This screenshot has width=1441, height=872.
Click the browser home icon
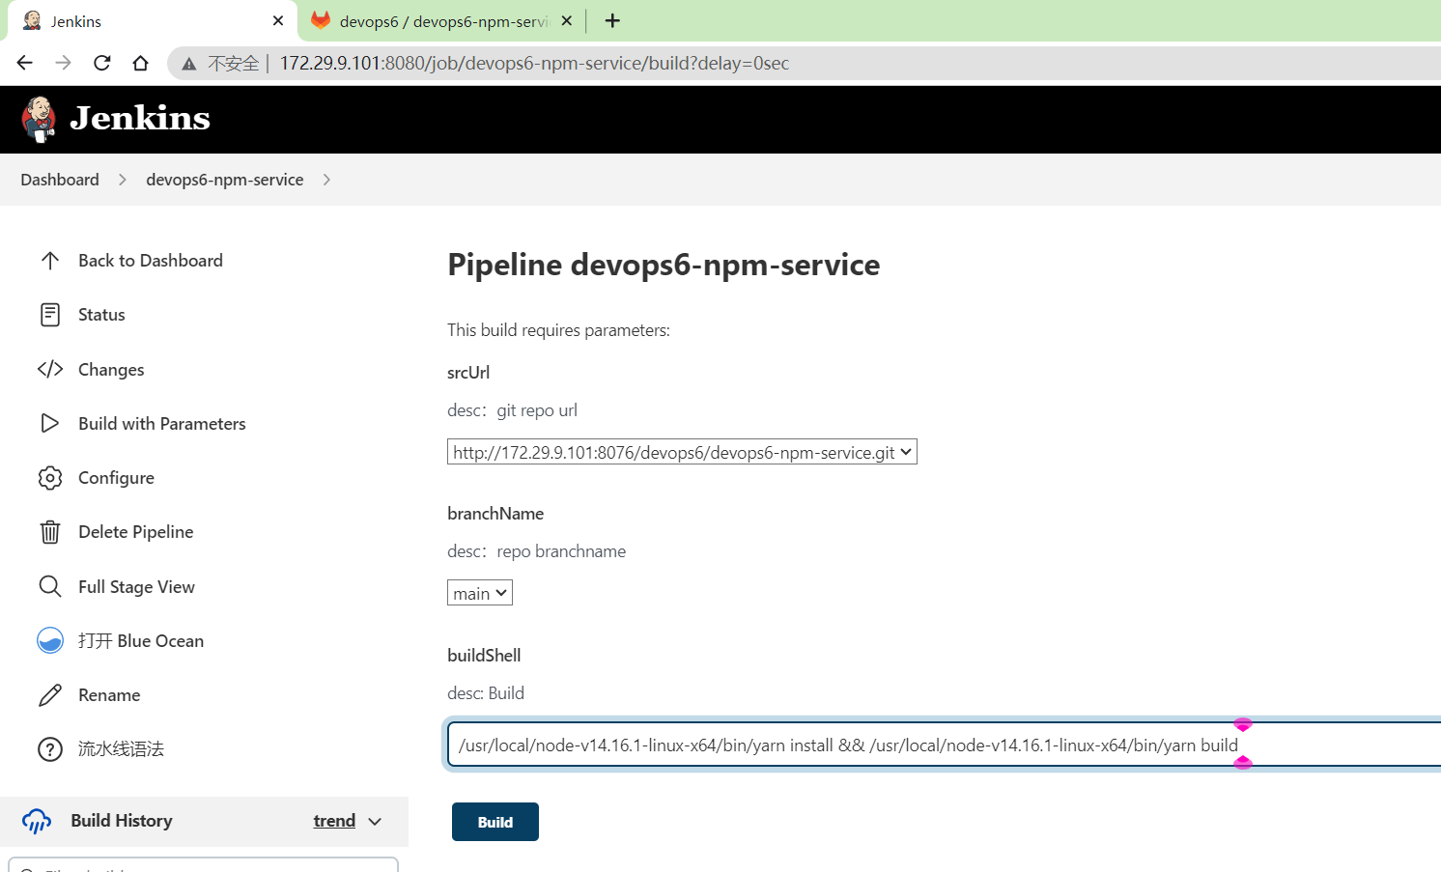(141, 63)
